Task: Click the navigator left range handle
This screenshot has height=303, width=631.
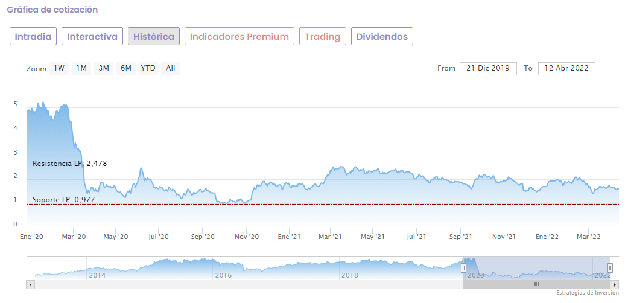Action: 464,267
